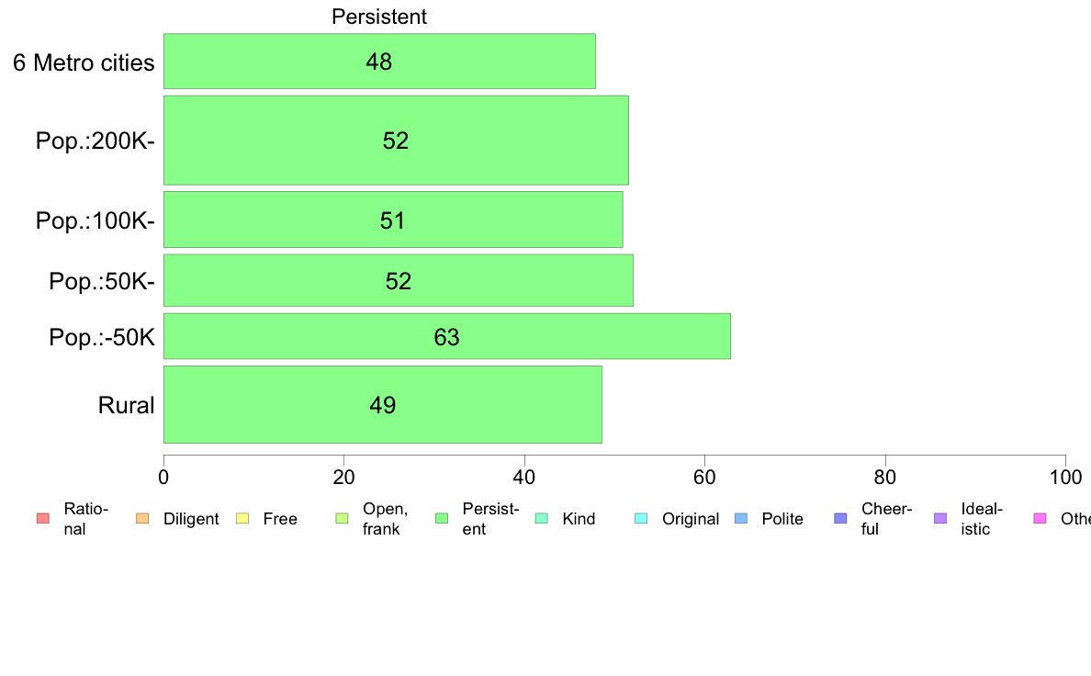This screenshot has width=1091, height=676.
Task: Click the blue Polite legend swatch
Action: (741, 519)
